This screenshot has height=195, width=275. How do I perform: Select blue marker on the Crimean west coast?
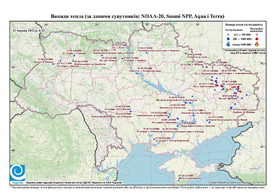[178, 180]
